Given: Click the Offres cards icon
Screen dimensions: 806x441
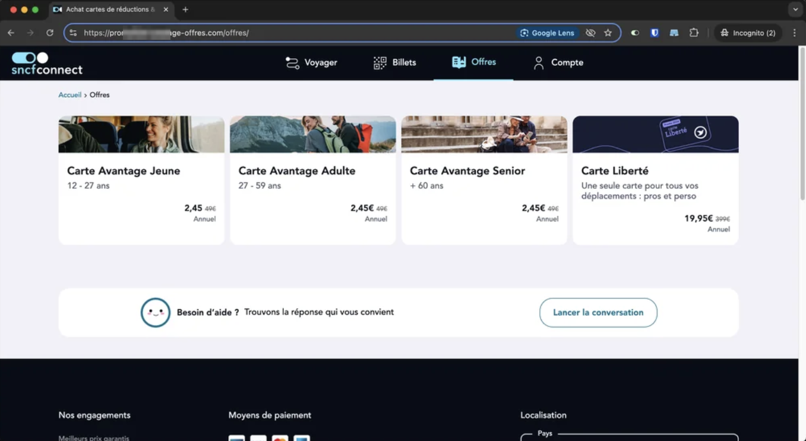Looking at the screenshot, I should [459, 62].
